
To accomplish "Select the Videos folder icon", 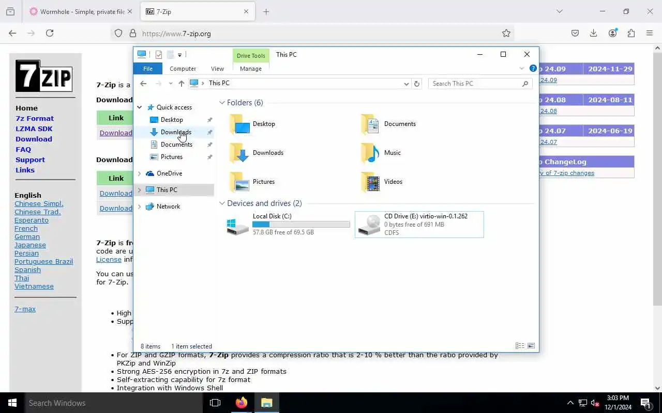I will [370, 182].
